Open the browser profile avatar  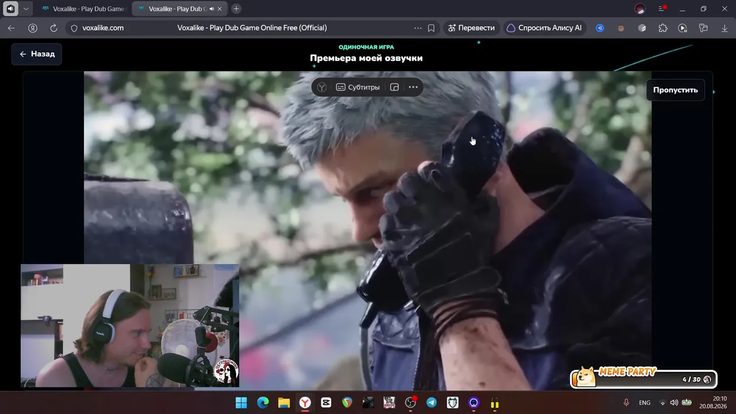click(640, 9)
